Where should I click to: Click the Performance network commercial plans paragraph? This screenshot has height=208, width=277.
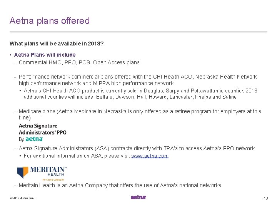pyautogui.click(x=138, y=80)
